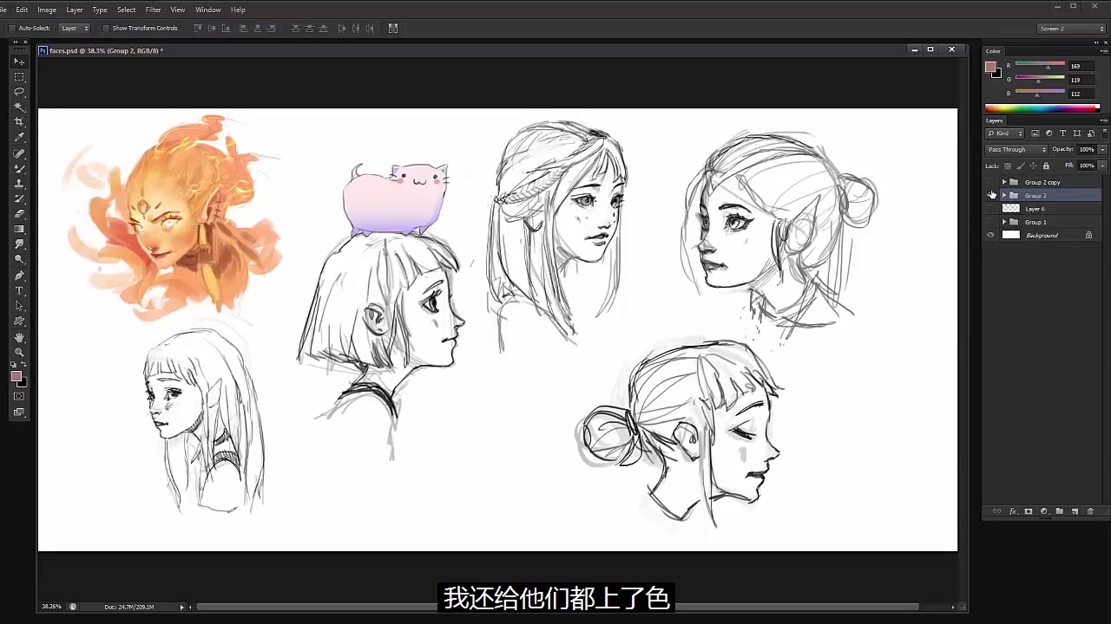Viewport: 1111px width, 624px height.
Task: Open the Edit menu
Action: [22, 10]
